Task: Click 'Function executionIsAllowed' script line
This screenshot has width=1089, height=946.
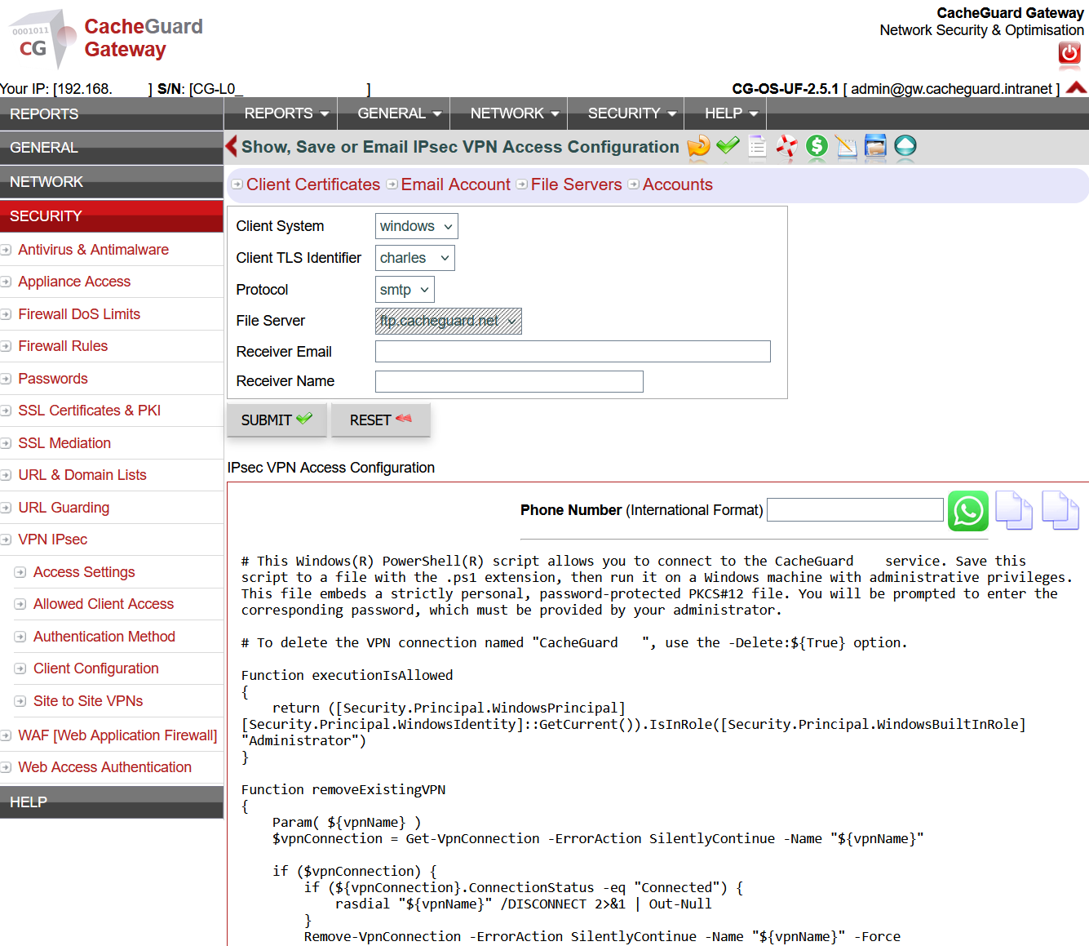Action: [347, 675]
